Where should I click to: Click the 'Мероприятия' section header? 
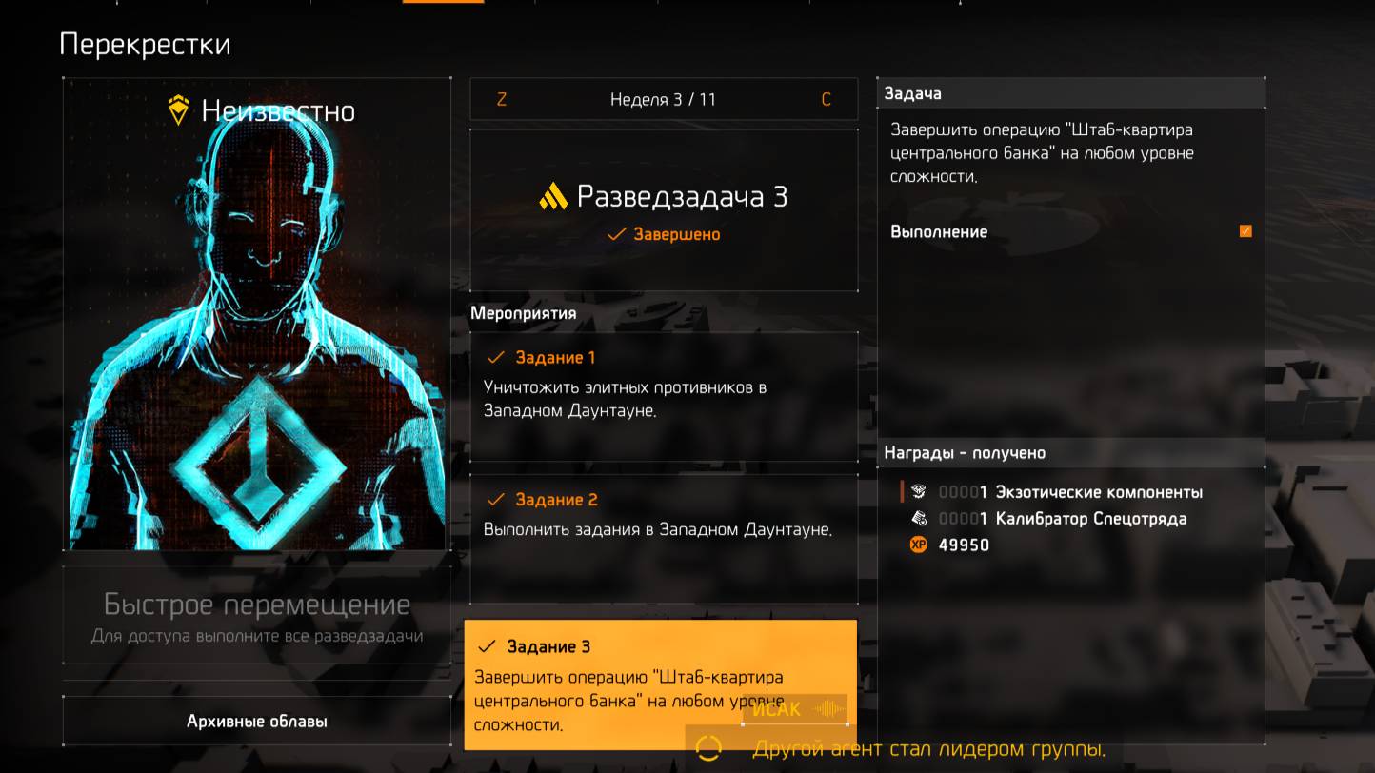pos(523,313)
